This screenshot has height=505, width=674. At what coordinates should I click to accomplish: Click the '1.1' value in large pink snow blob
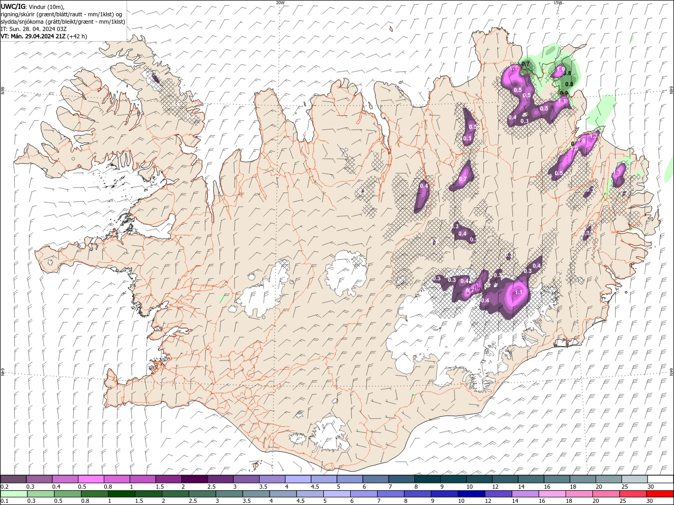click(x=518, y=292)
